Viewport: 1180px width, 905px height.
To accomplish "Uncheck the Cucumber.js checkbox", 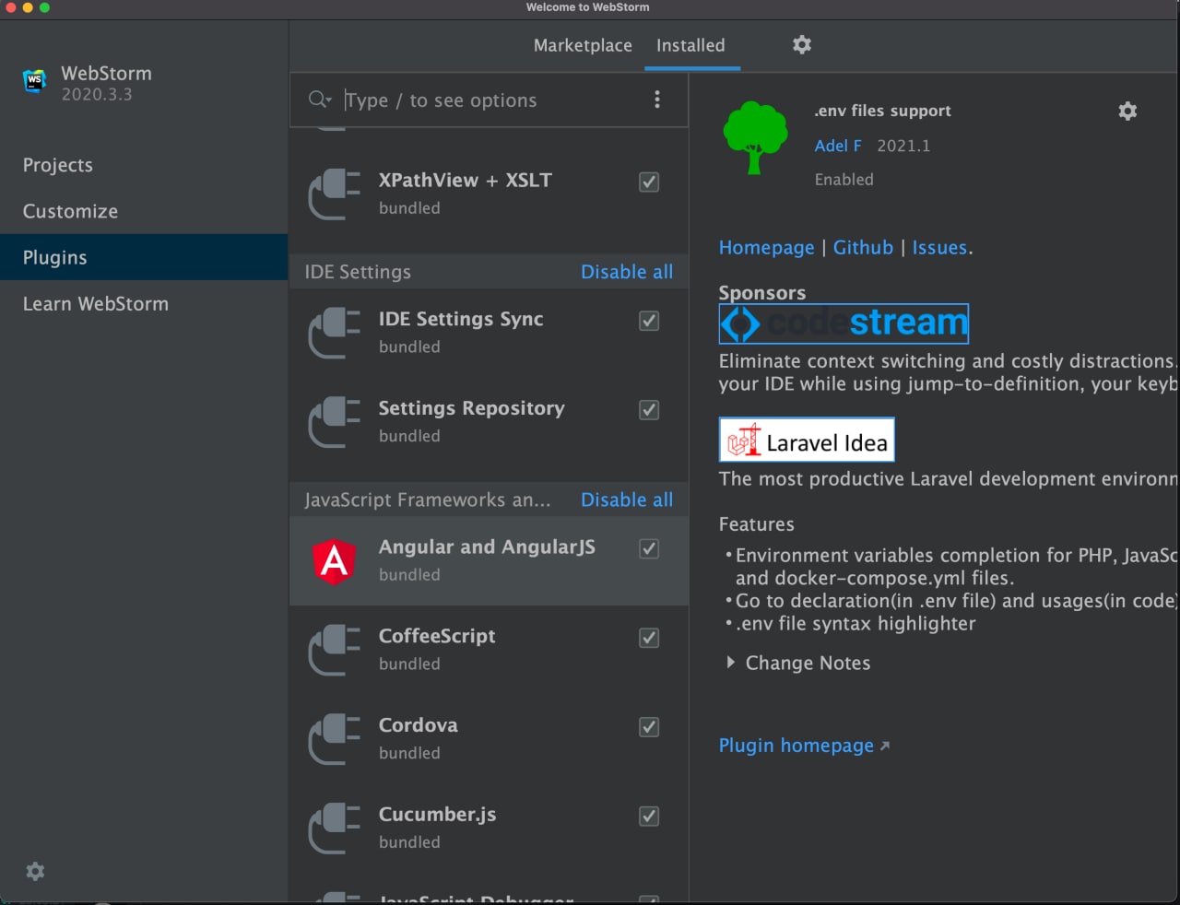I will coord(649,817).
